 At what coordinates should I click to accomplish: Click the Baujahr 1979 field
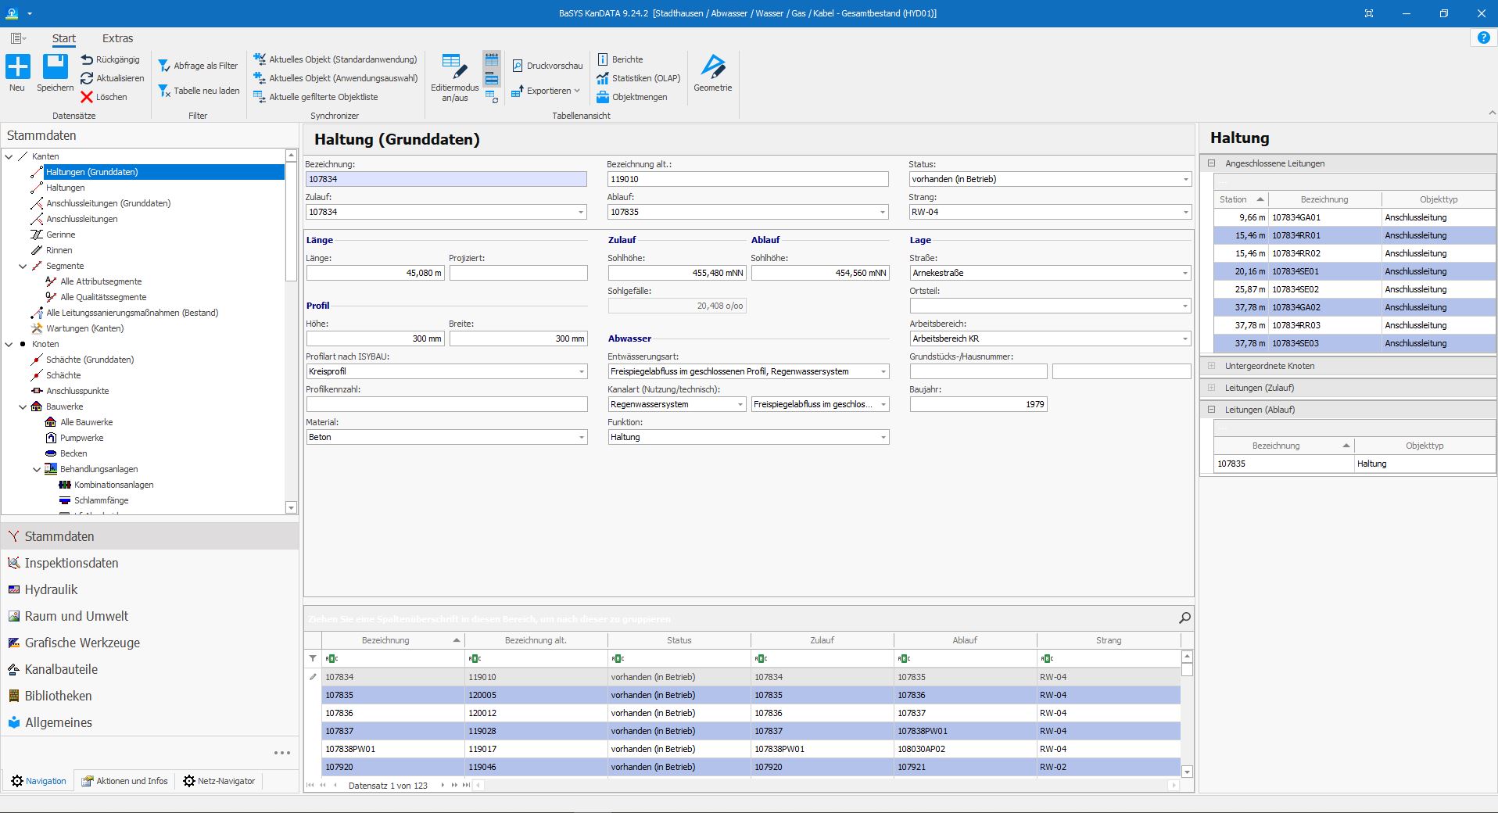coord(978,404)
